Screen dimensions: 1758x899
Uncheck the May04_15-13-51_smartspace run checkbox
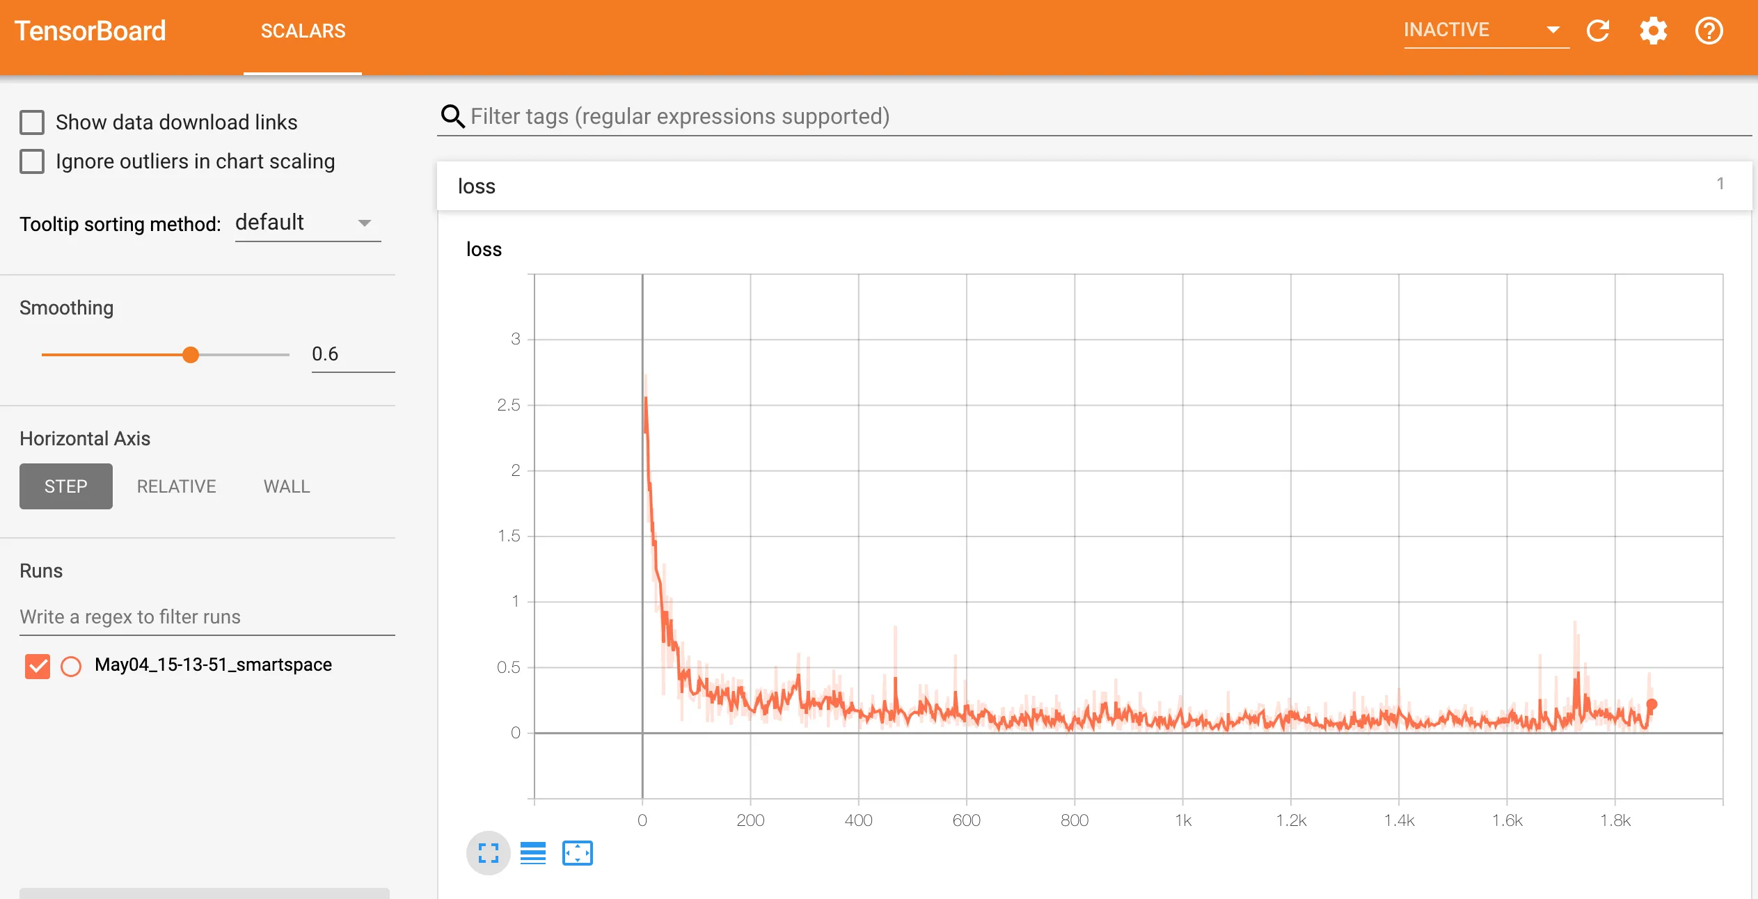(38, 666)
